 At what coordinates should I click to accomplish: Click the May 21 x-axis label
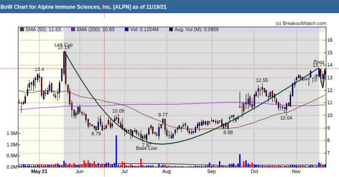coord(39,172)
